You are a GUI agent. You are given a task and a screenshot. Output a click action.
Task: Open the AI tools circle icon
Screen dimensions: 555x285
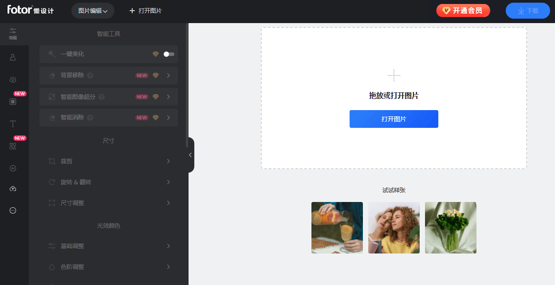pos(13,168)
